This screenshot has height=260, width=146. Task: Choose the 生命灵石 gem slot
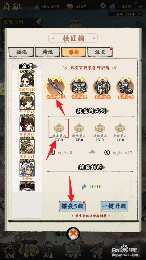120,130
